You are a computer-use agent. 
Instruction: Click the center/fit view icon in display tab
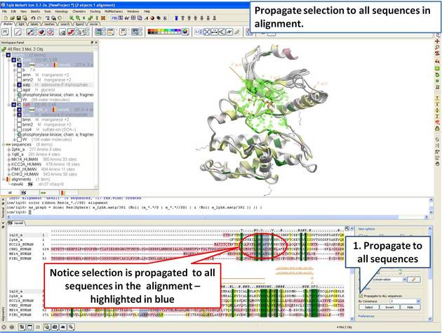coord(207,32)
